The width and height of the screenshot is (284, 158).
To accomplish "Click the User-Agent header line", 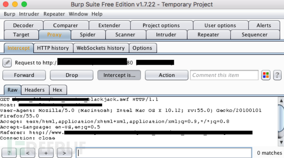I will click(x=131, y=110).
